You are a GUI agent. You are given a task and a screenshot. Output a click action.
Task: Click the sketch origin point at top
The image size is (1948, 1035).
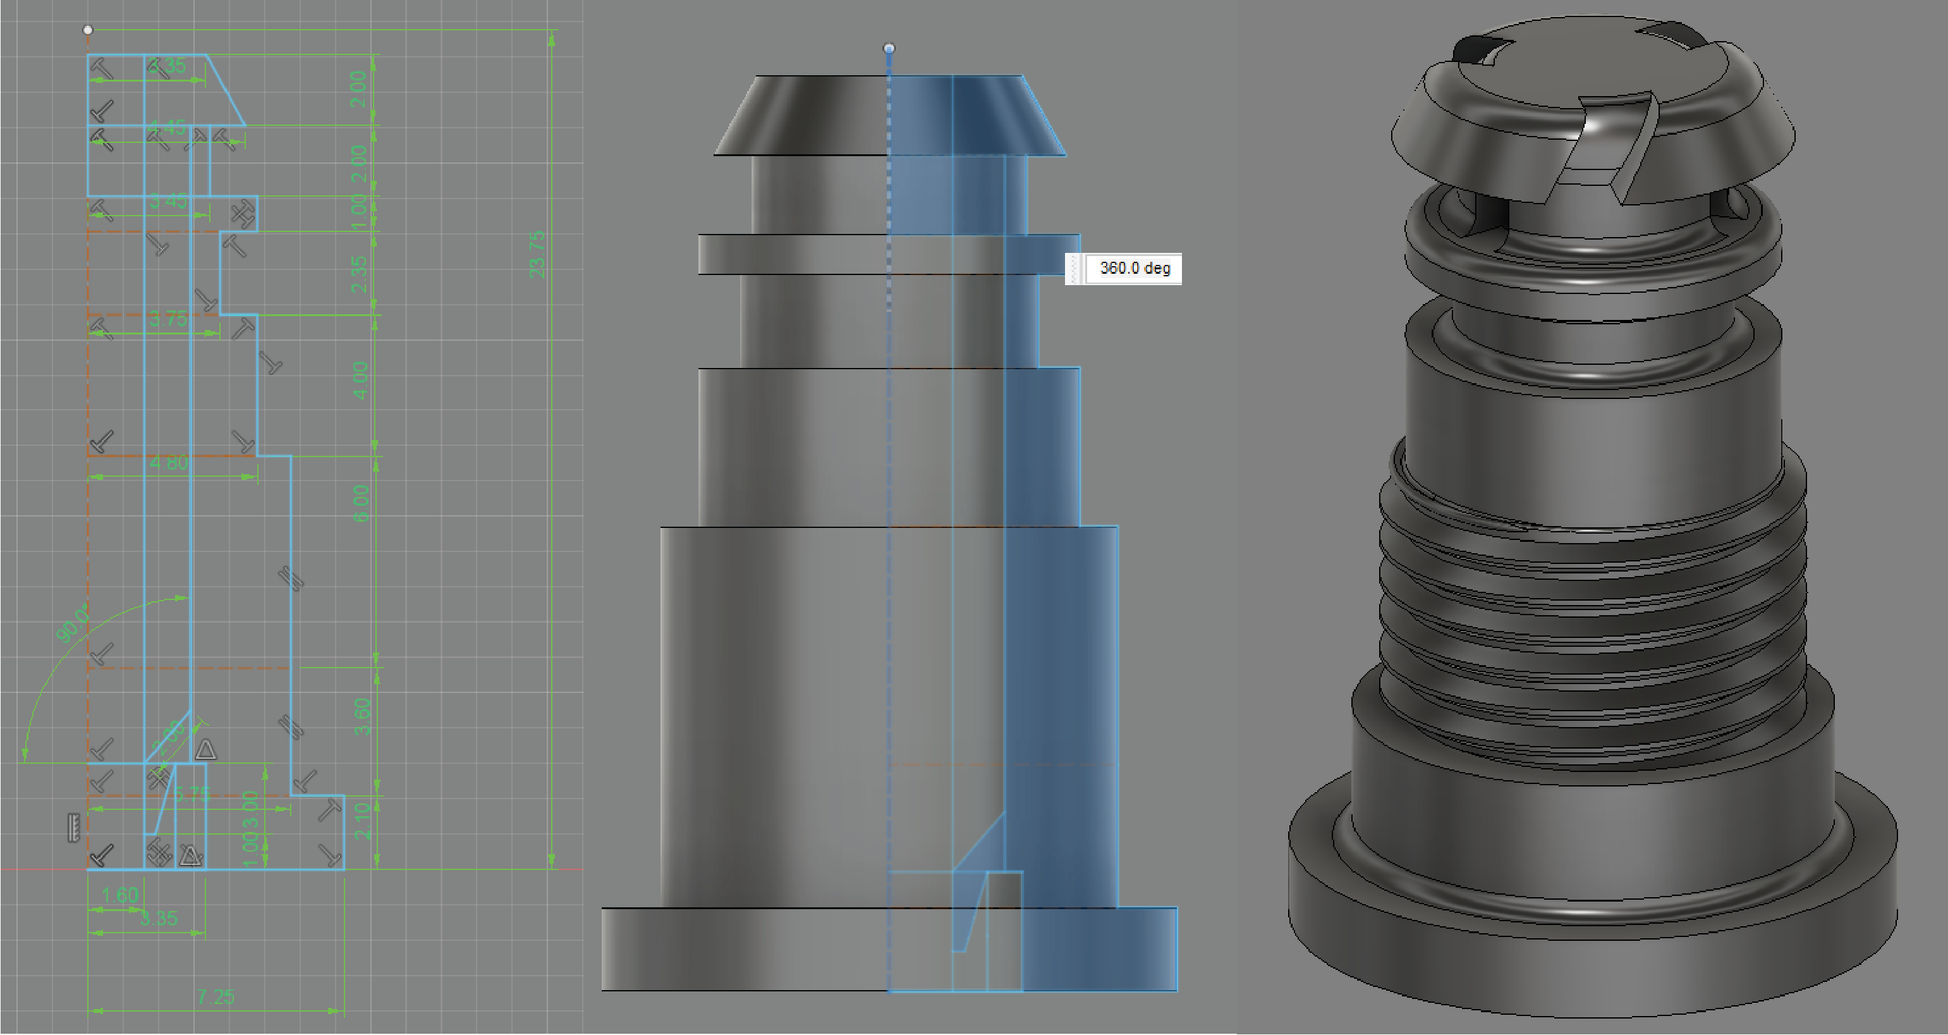pyautogui.click(x=88, y=30)
